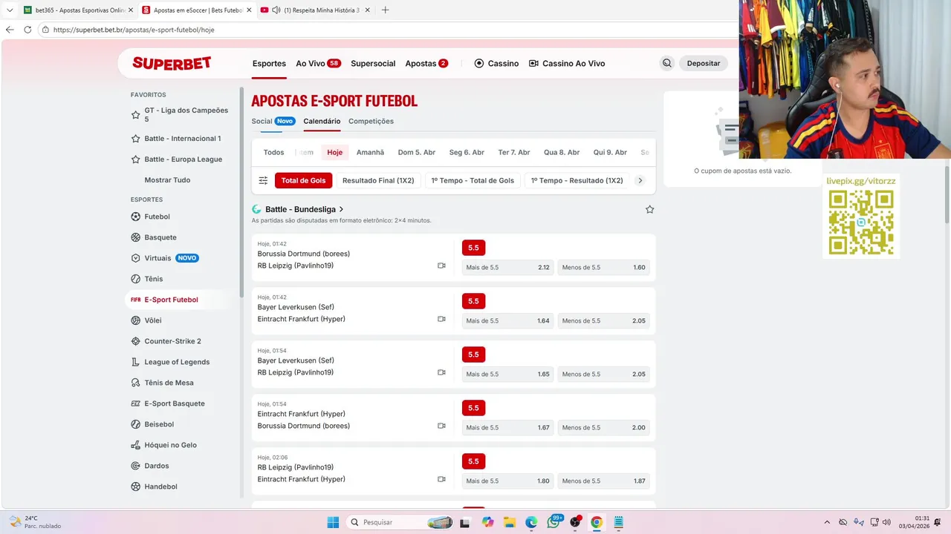Bet Mais de 5.5 at 2.12 odds
Screen dimensions: 951x534
tap(508, 267)
